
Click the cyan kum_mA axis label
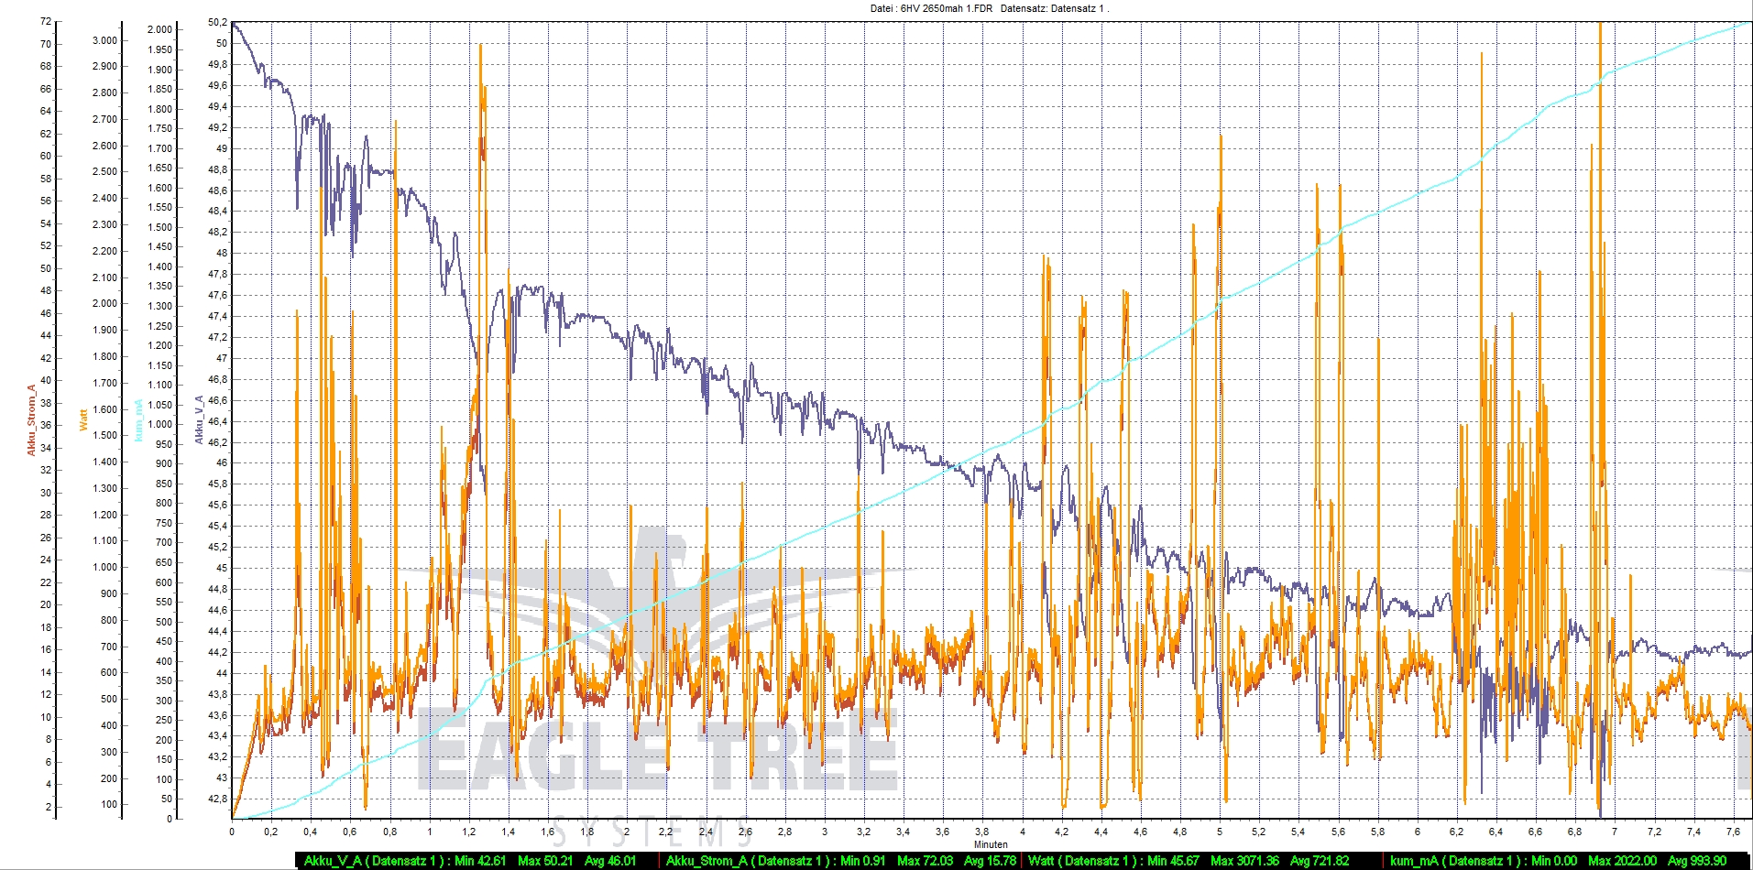(138, 419)
